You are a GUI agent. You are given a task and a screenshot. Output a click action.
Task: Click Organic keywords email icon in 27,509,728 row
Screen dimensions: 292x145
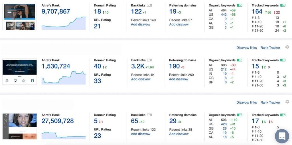[240, 115]
